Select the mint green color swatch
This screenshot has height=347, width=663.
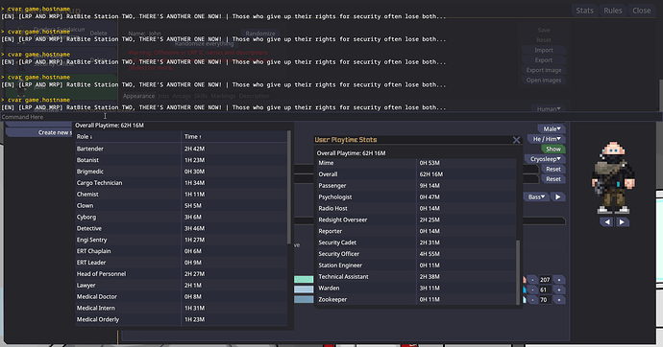(x=304, y=280)
